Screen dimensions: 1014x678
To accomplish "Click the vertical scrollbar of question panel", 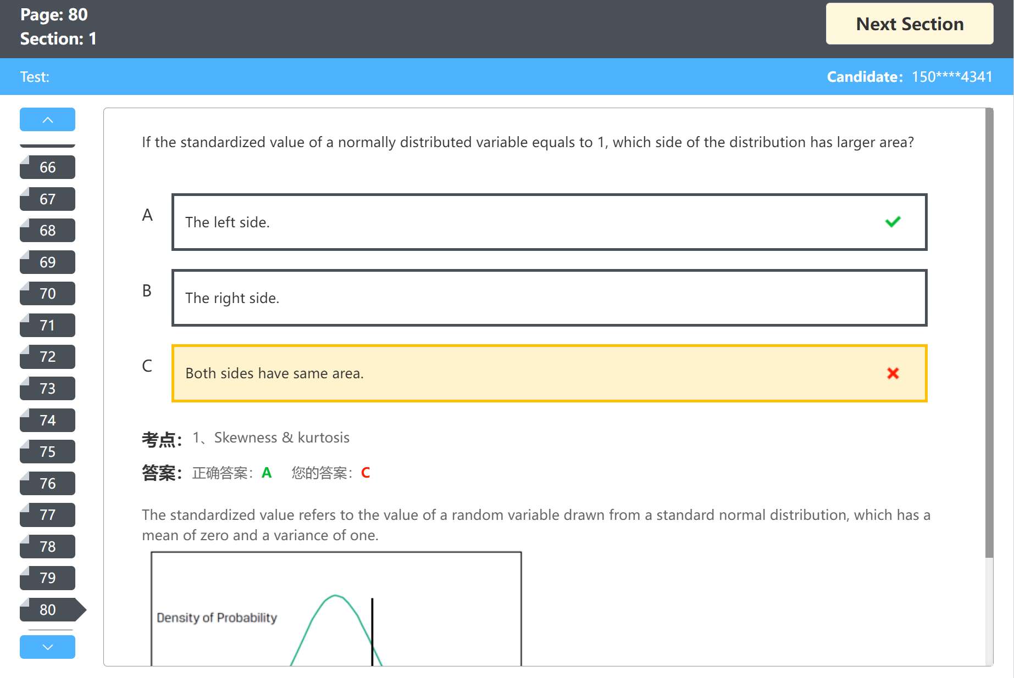I will click(x=989, y=333).
